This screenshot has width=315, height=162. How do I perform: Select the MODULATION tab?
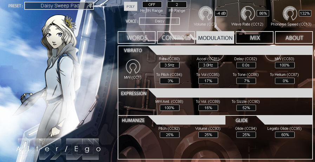pyautogui.click(x=215, y=37)
